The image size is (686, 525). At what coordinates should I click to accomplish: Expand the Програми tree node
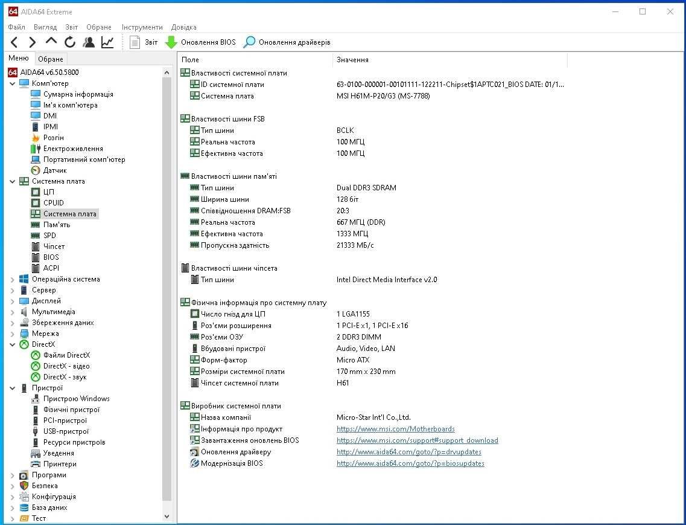(12, 475)
